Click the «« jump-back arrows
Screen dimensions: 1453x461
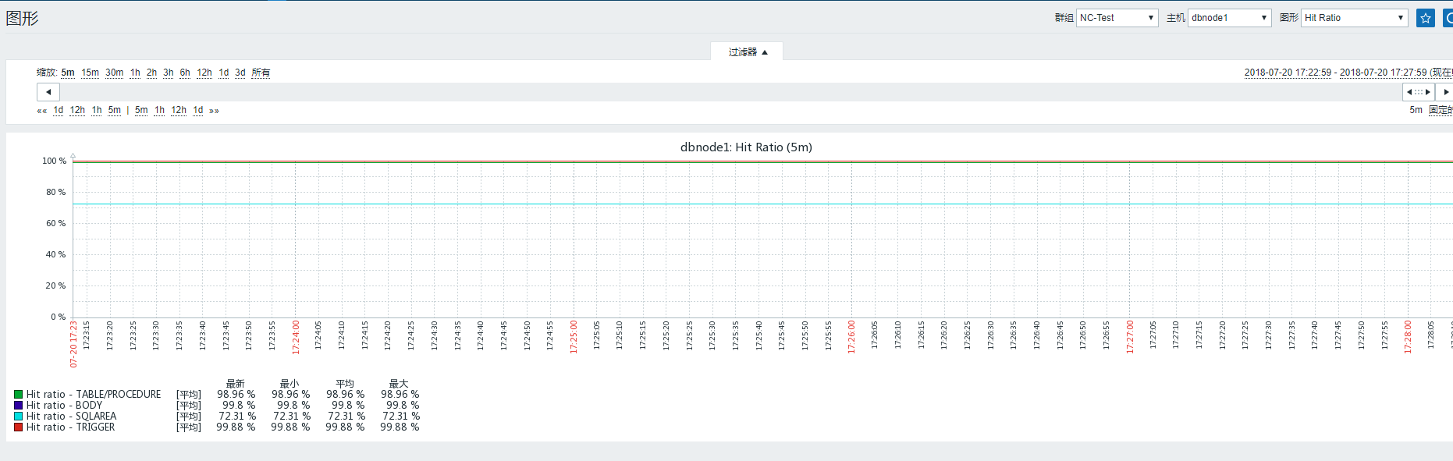(42, 111)
